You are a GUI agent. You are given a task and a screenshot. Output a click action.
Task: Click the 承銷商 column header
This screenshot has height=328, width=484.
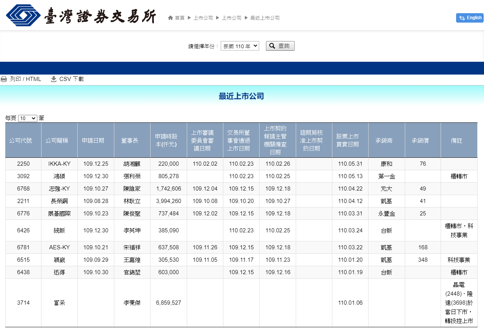[x=387, y=140]
